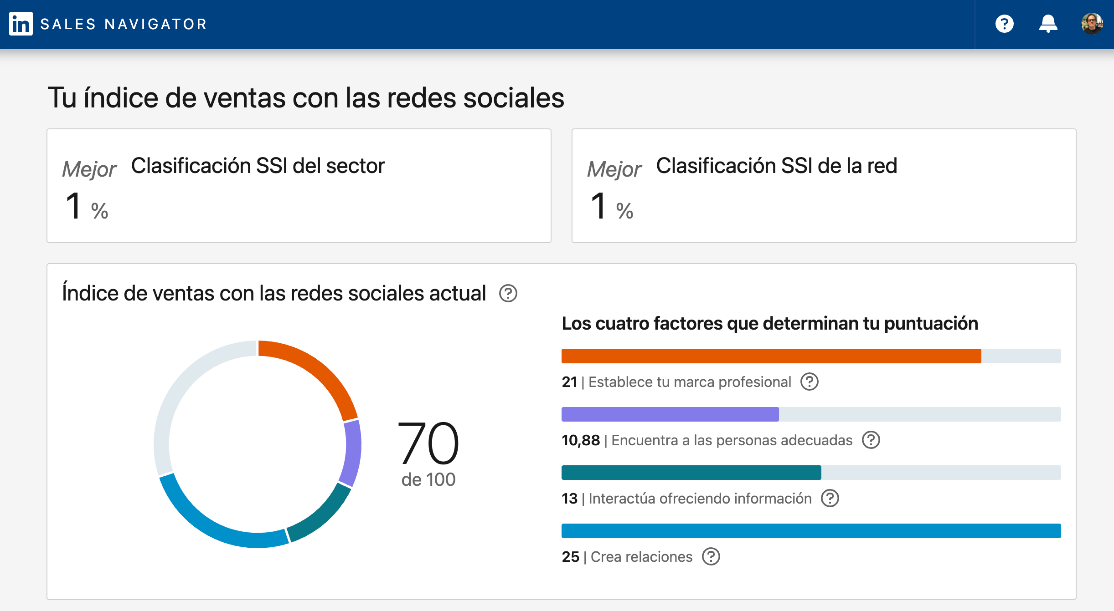Click the LinkedIn logo icon
Screen dimensions: 1114x611
(x=21, y=24)
